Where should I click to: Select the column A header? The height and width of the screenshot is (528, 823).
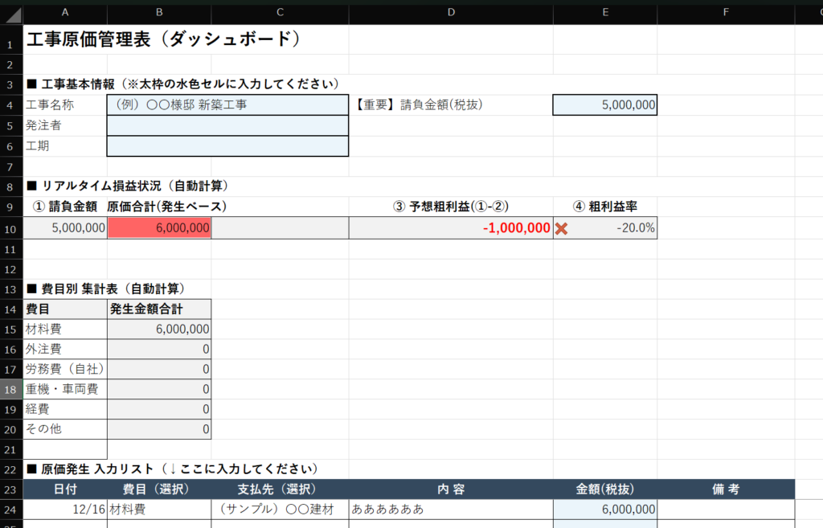point(64,12)
